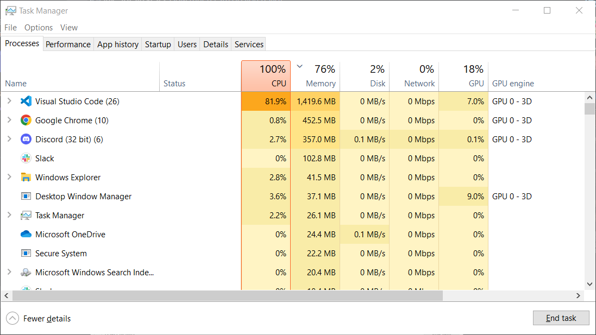Click the Google Chrome process icon
This screenshot has height=335, width=596.
pyautogui.click(x=26, y=120)
